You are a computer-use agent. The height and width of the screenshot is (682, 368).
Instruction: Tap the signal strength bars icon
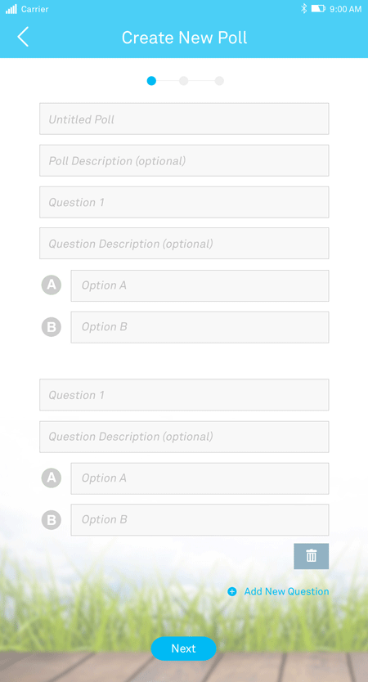pos(11,9)
